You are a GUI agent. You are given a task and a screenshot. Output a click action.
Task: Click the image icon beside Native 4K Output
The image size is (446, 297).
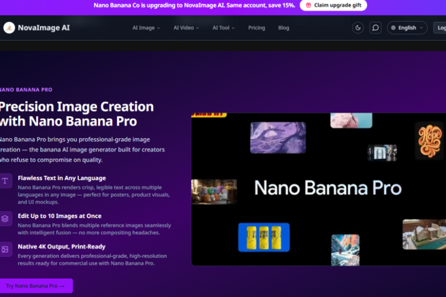click(x=5, y=250)
